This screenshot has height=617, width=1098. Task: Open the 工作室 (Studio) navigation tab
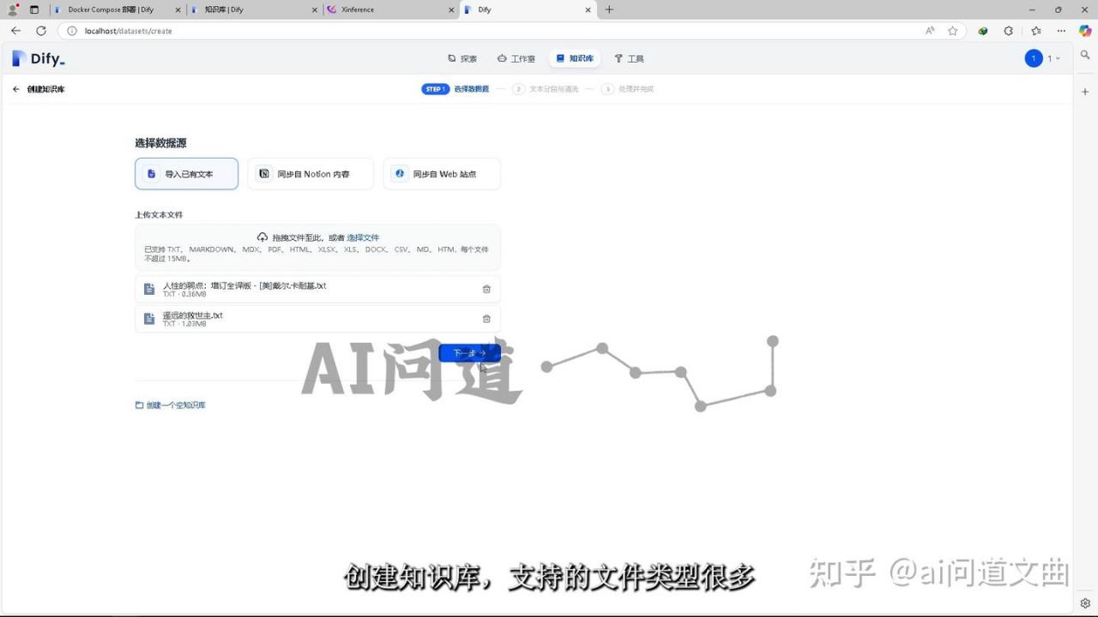click(x=516, y=58)
